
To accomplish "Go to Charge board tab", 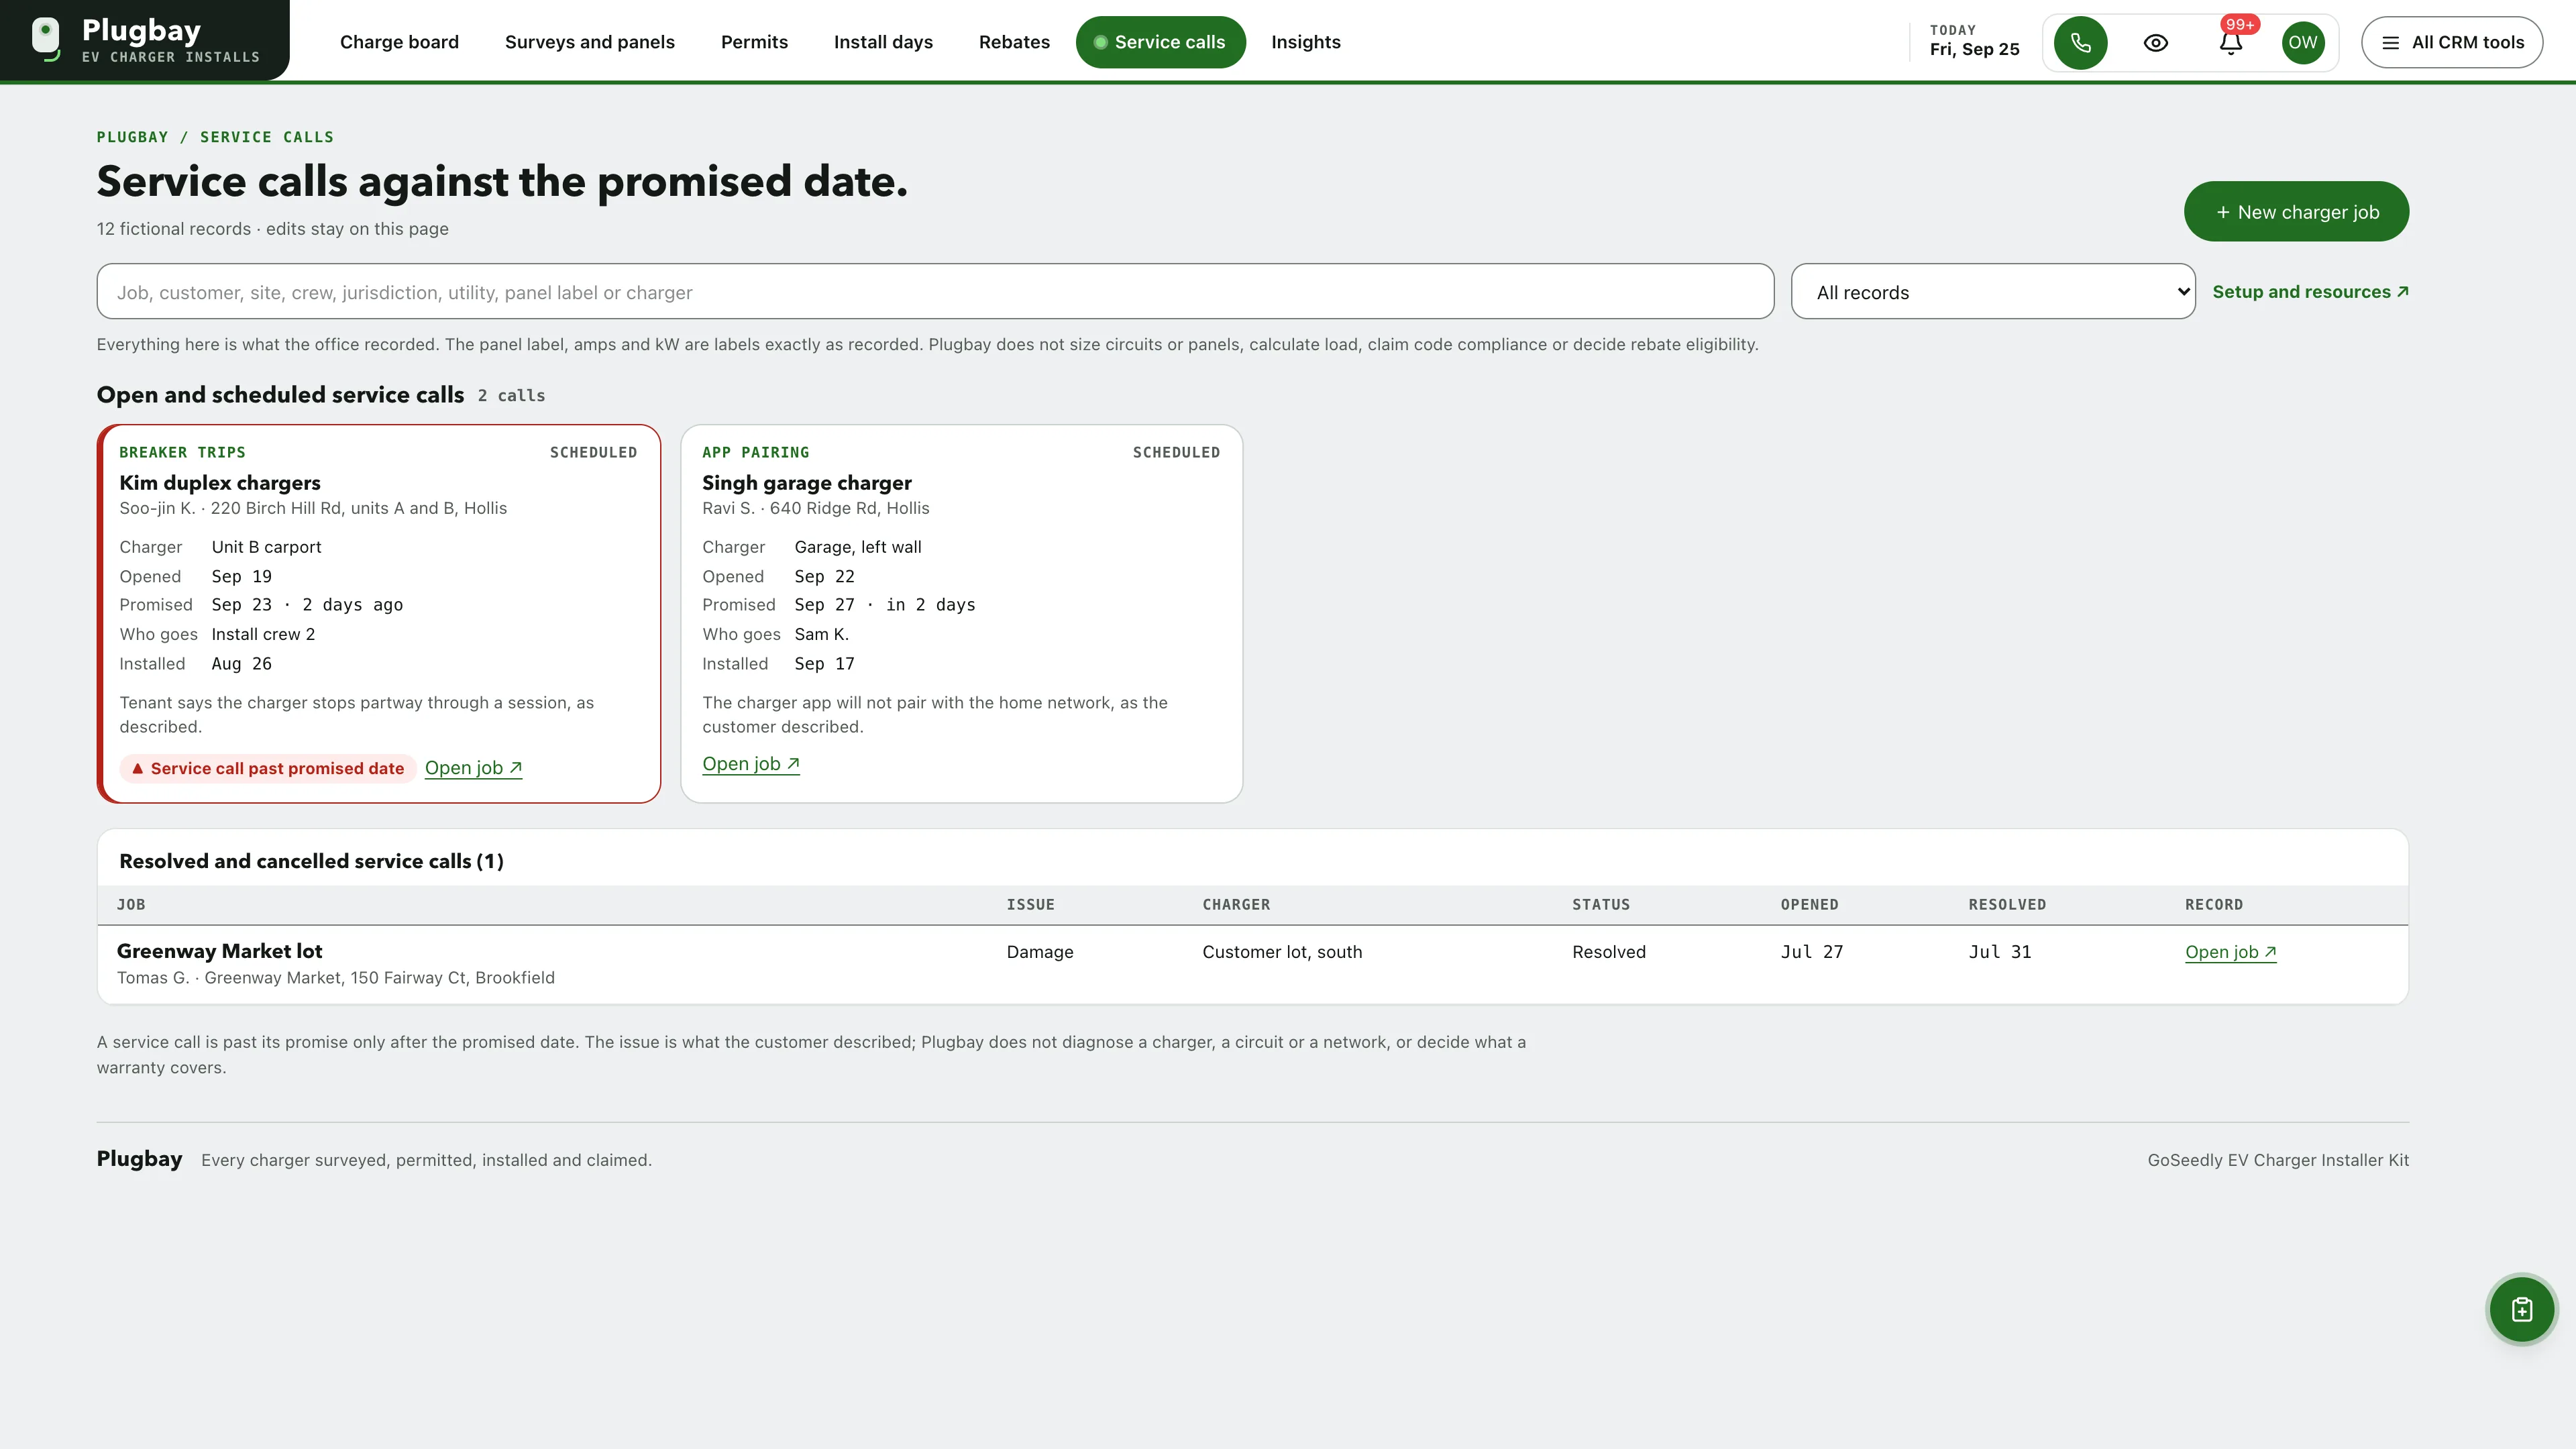I will coord(399,42).
